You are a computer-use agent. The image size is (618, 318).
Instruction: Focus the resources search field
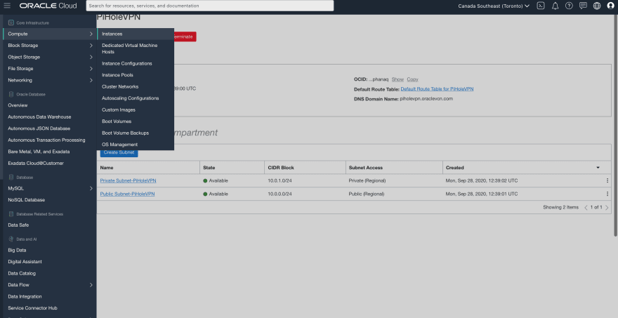tap(210, 6)
